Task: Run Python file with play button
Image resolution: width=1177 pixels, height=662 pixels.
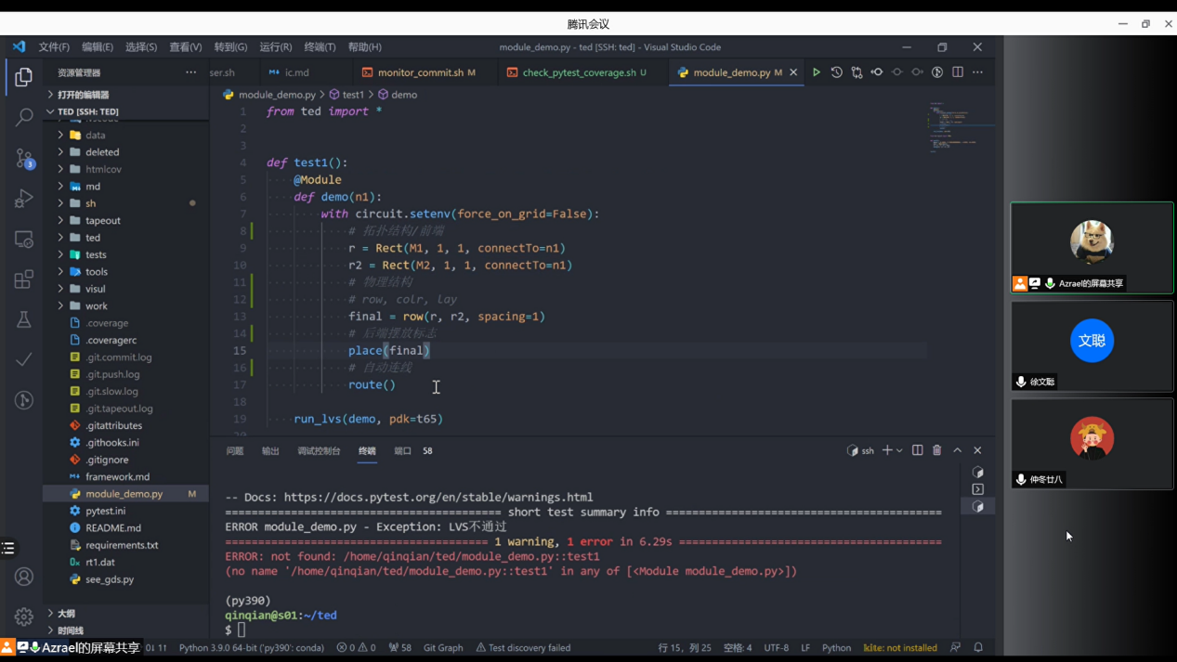Action: coord(817,72)
